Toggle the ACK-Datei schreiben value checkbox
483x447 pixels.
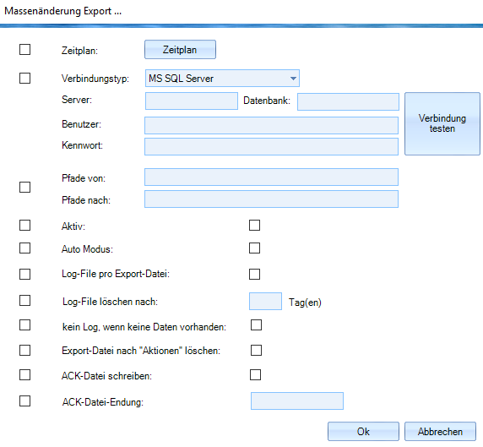[255, 375]
